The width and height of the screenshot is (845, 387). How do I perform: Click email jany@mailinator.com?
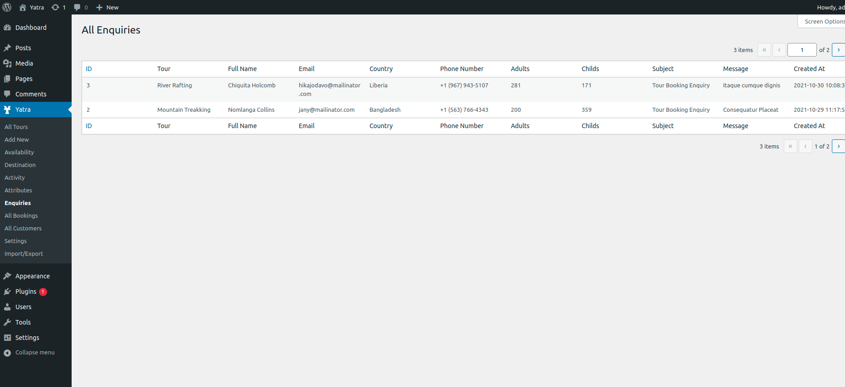click(x=326, y=110)
